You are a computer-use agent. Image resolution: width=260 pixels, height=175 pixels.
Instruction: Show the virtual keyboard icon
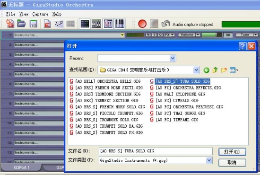click(120, 24)
